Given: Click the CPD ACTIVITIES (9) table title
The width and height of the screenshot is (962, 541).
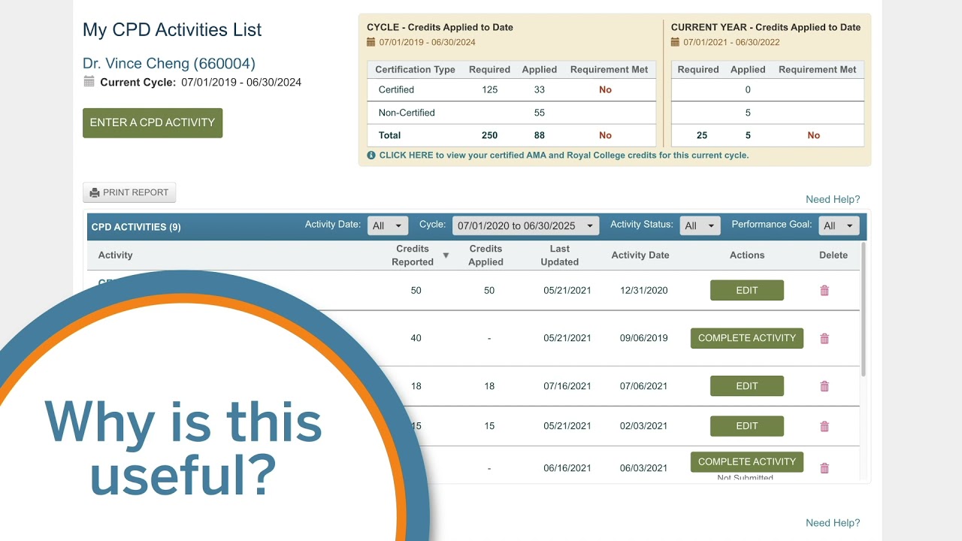Looking at the screenshot, I should coord(136,227).
